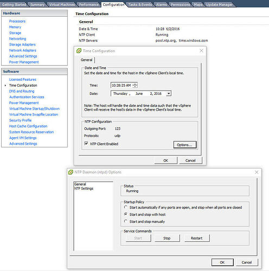The height and width of the screenshot is (271, 269).
Task: Toggle the NTP Client Enabled checkbox
Action: tap(86, 144)
